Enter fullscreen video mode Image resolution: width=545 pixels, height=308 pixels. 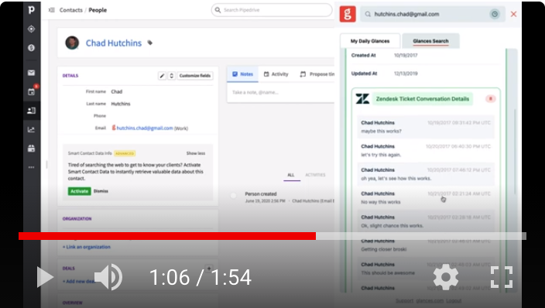(502, 277)
